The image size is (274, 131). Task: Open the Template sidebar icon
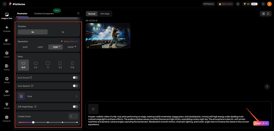[x=6, y=29]
